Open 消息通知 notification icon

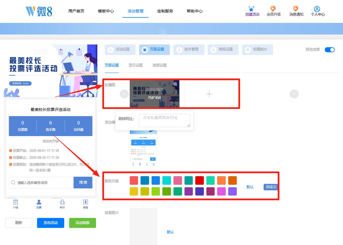(x=296, y=9)
